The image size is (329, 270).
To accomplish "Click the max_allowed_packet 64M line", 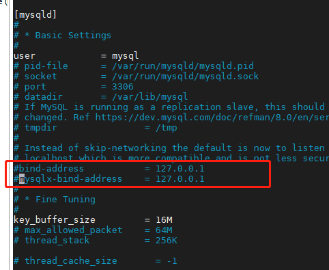I will 93,230.
